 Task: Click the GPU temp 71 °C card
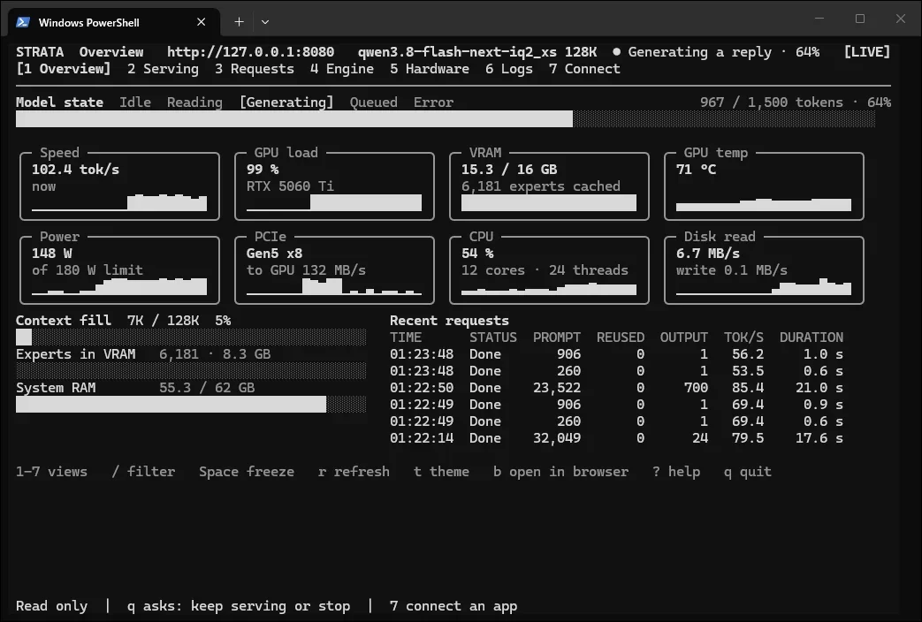pos(764,186)
